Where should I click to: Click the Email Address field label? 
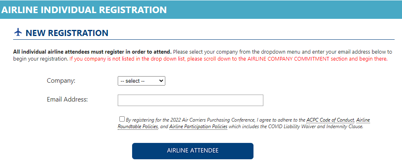tap(67, 99)
